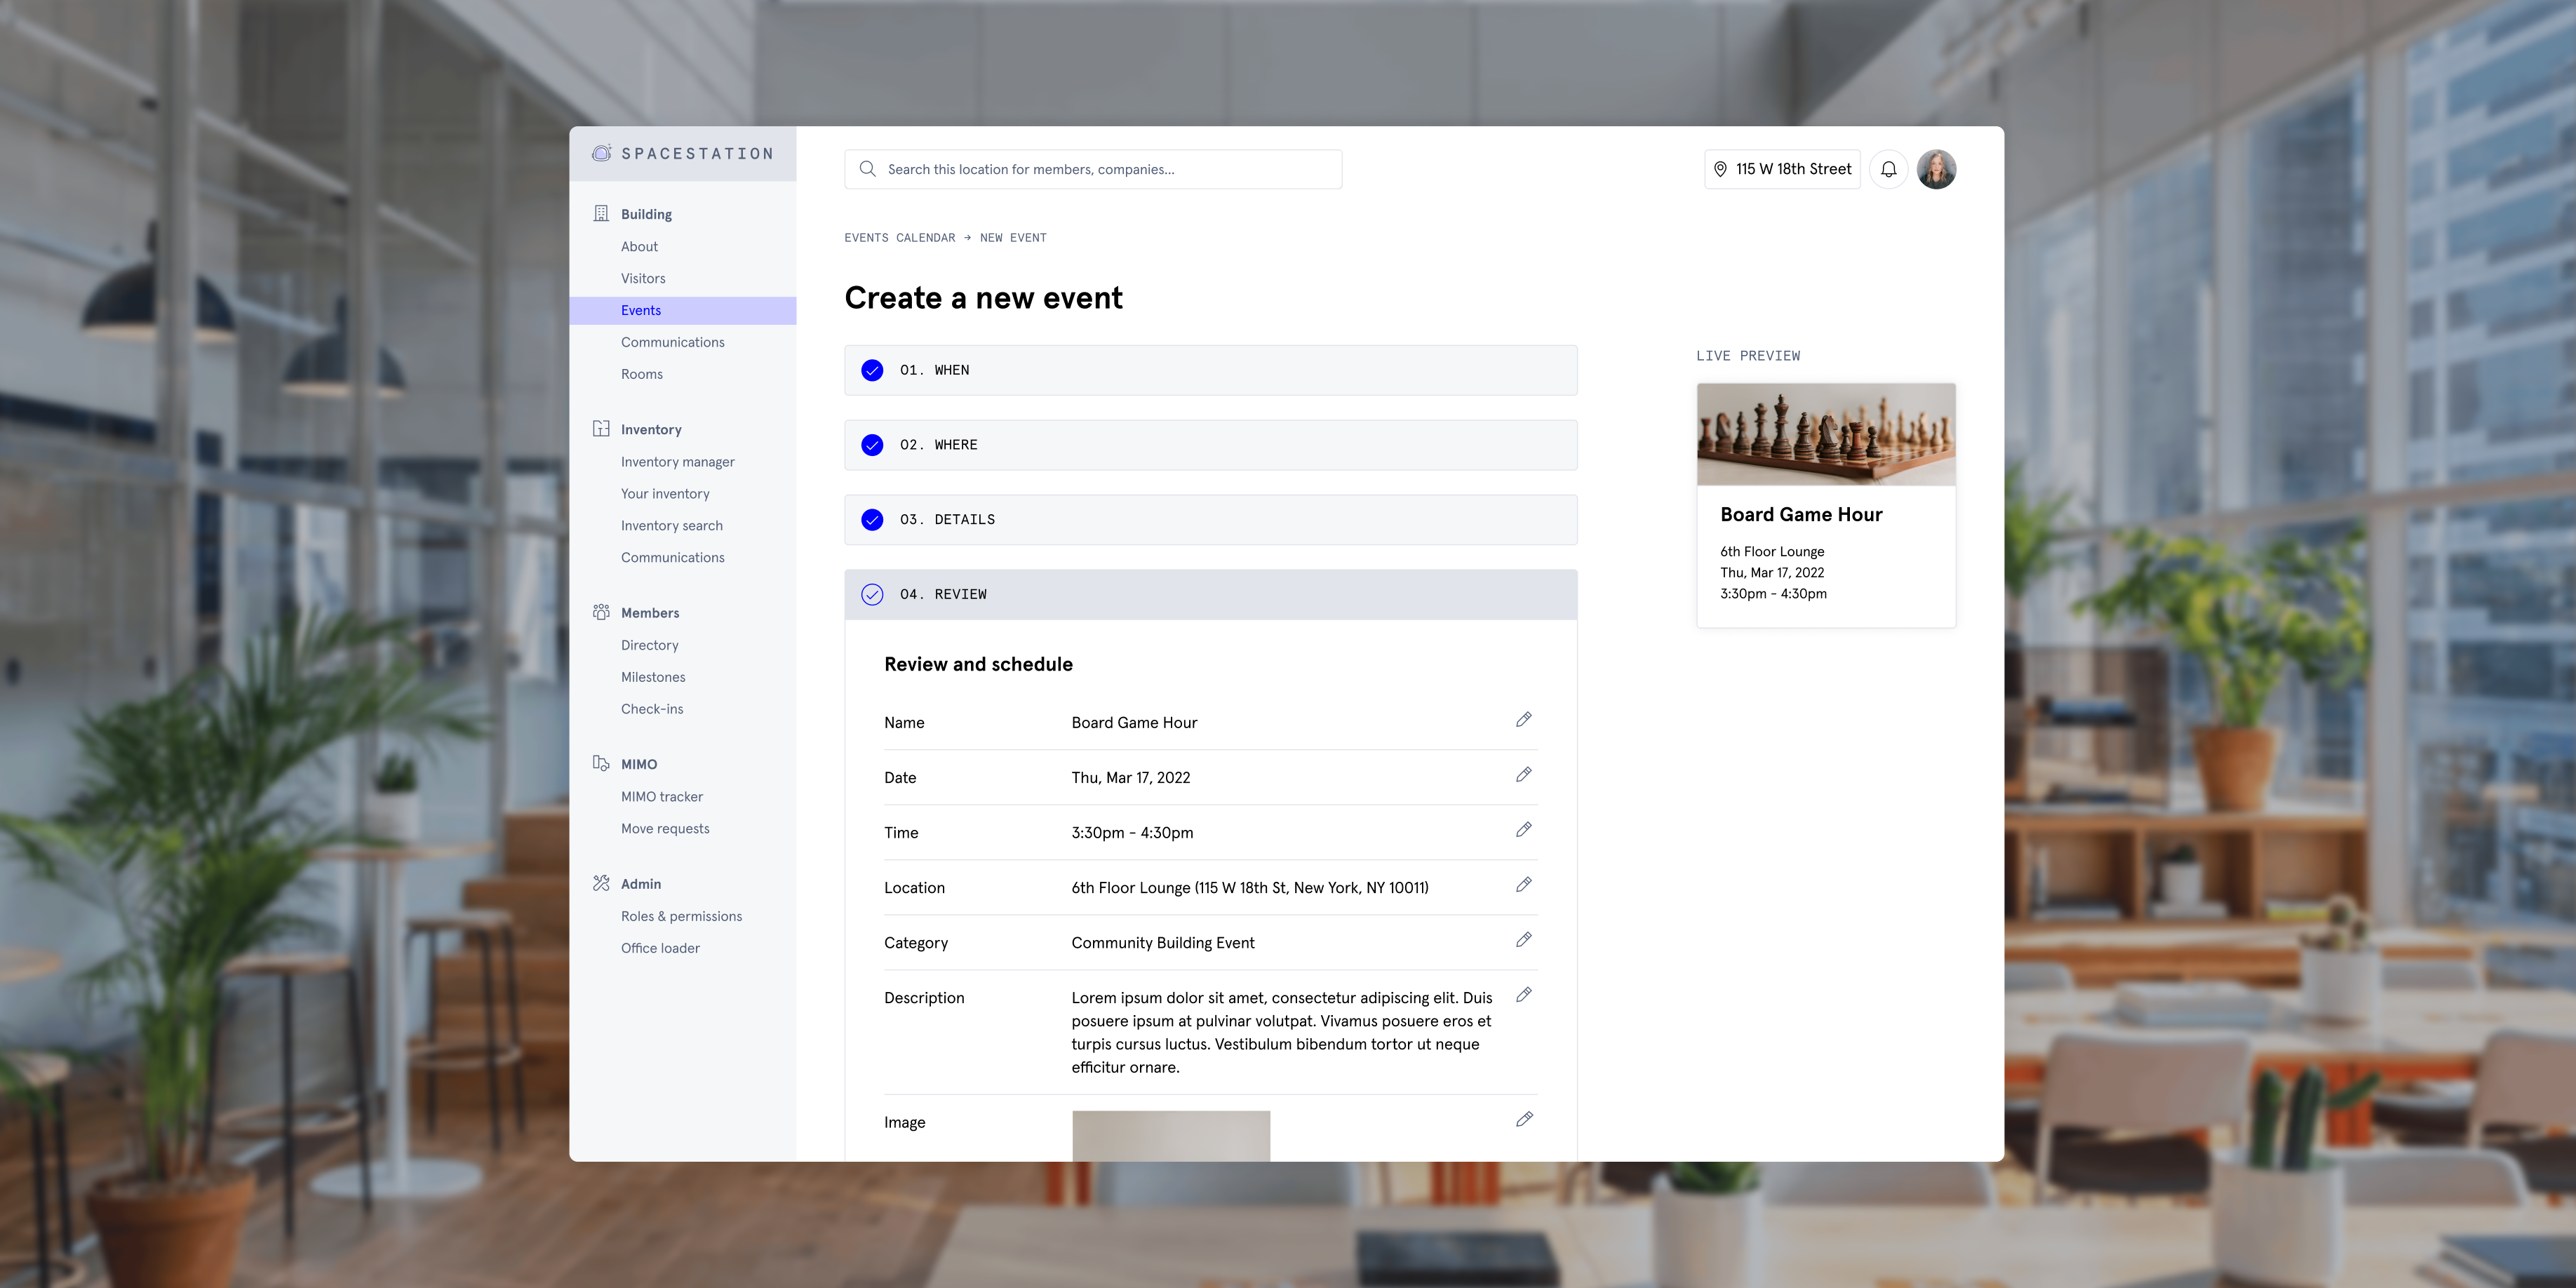
Task: Collapse the 04. REVIEW step
Action: pyautogui.click(x=1210, y=595)
